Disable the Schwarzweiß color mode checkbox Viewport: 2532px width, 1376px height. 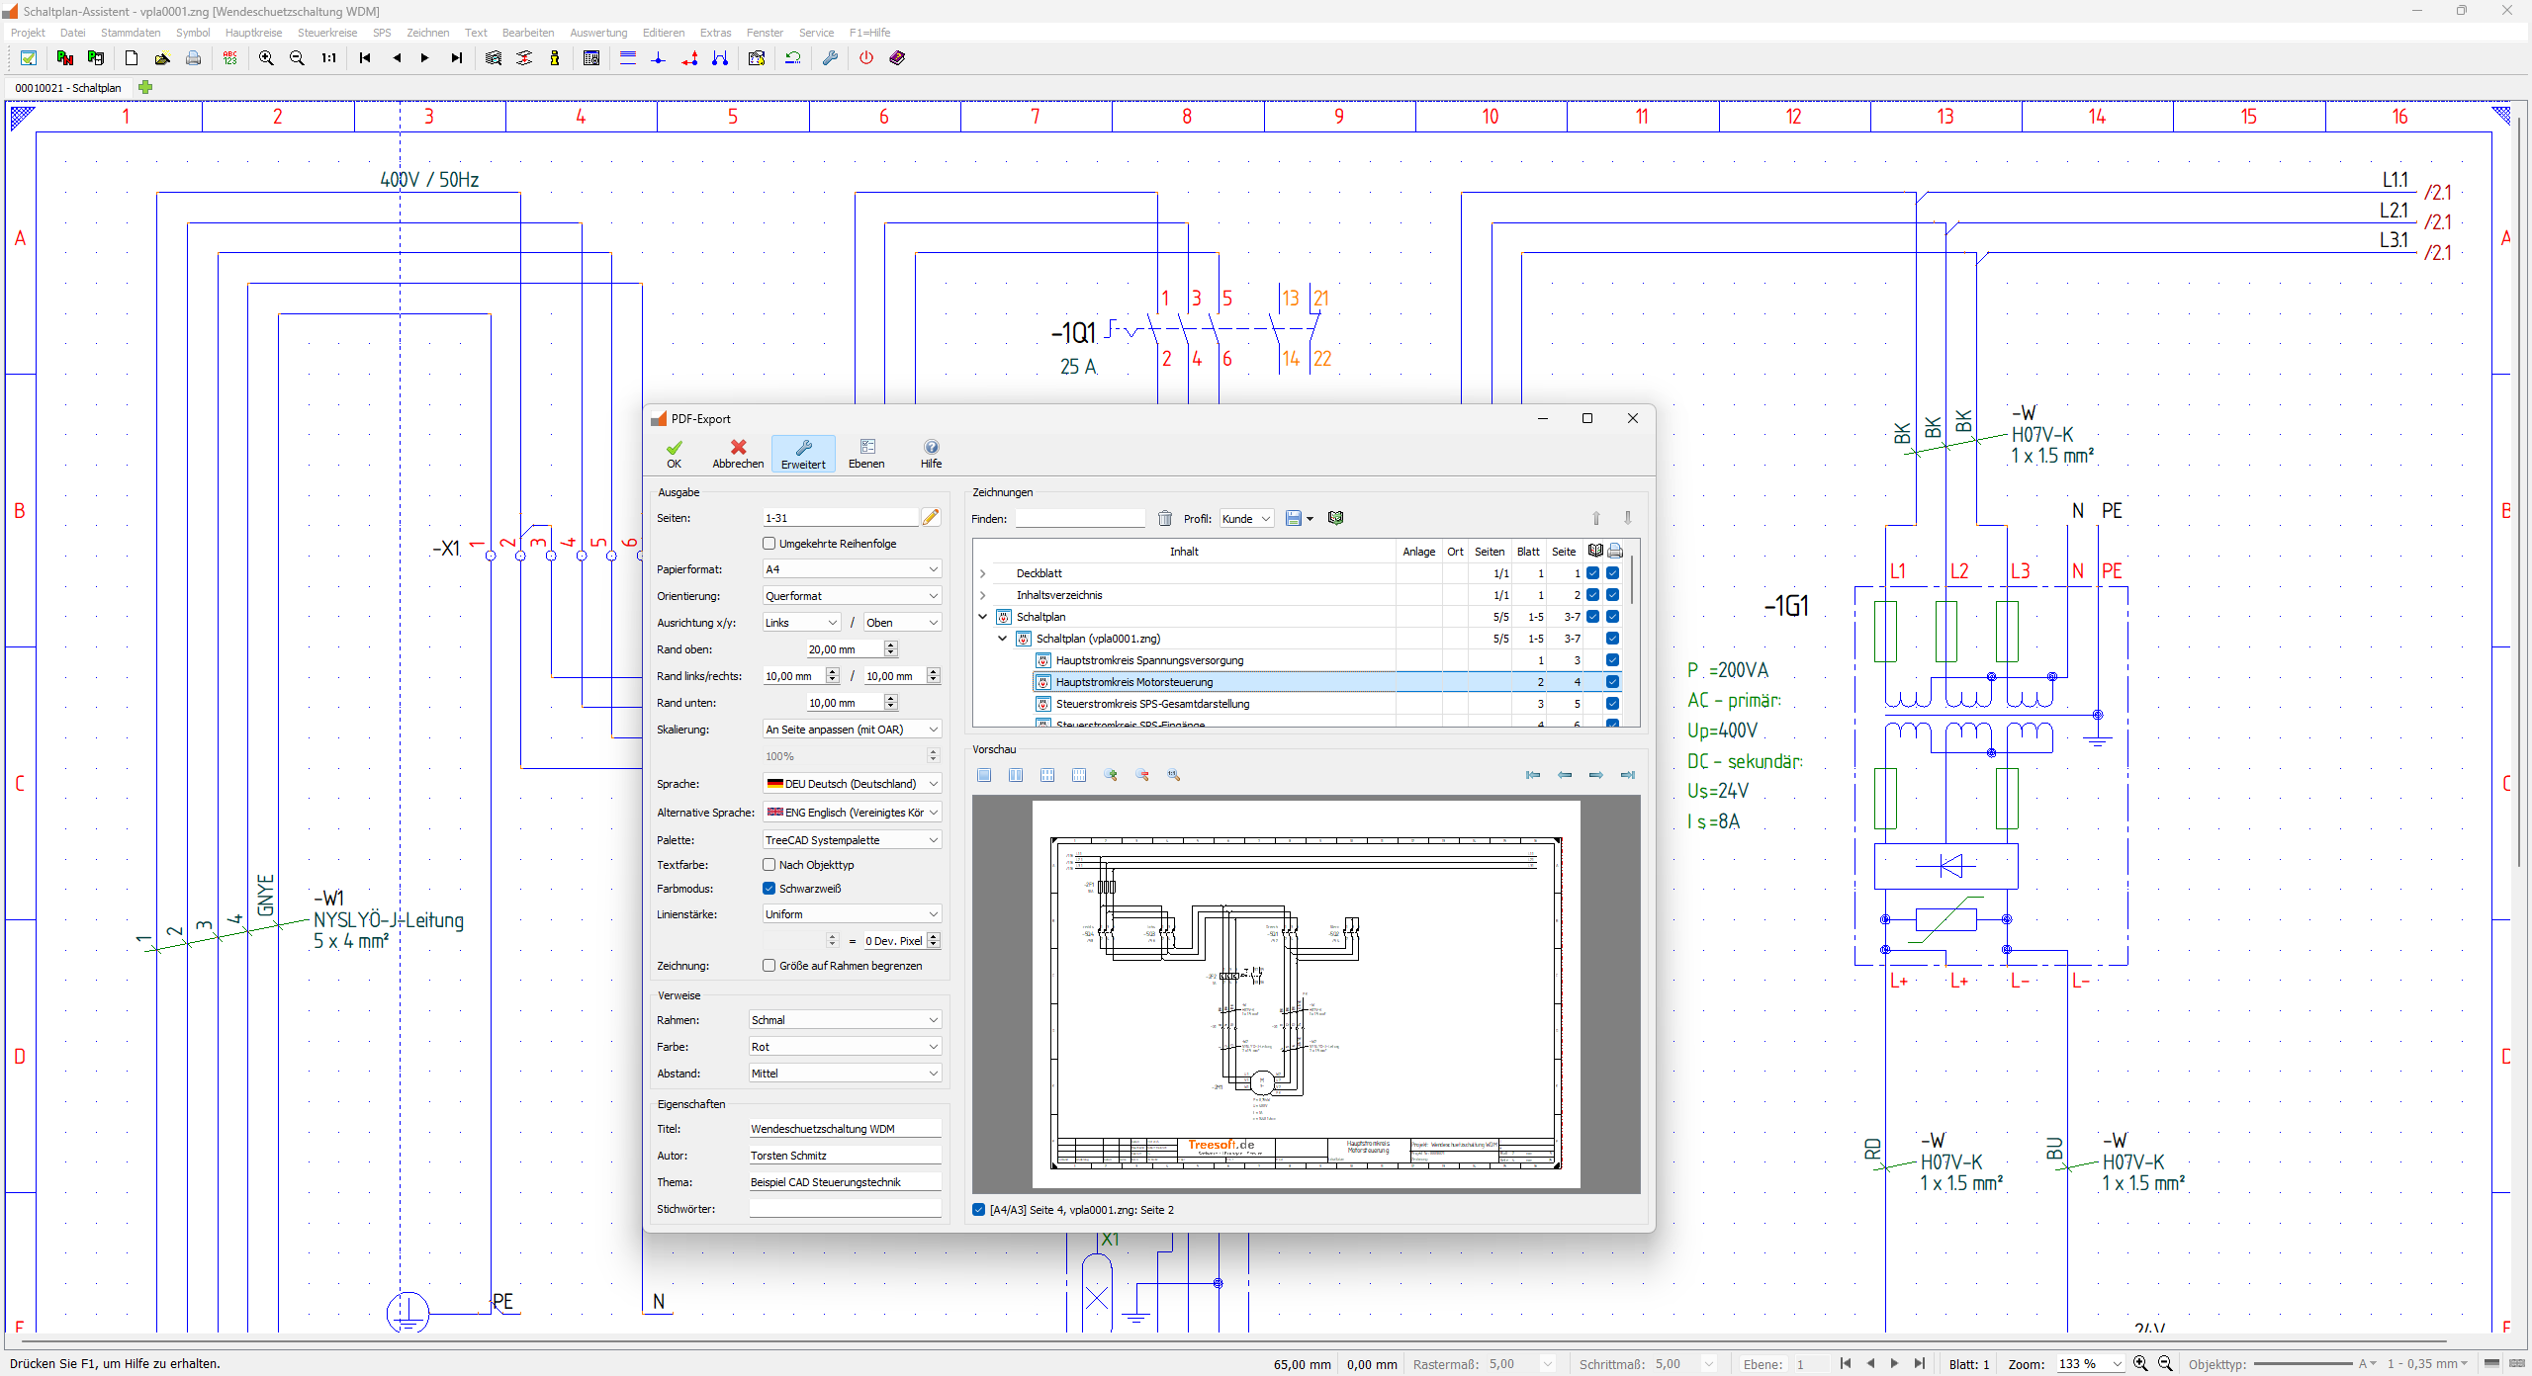tap(769, 889)
